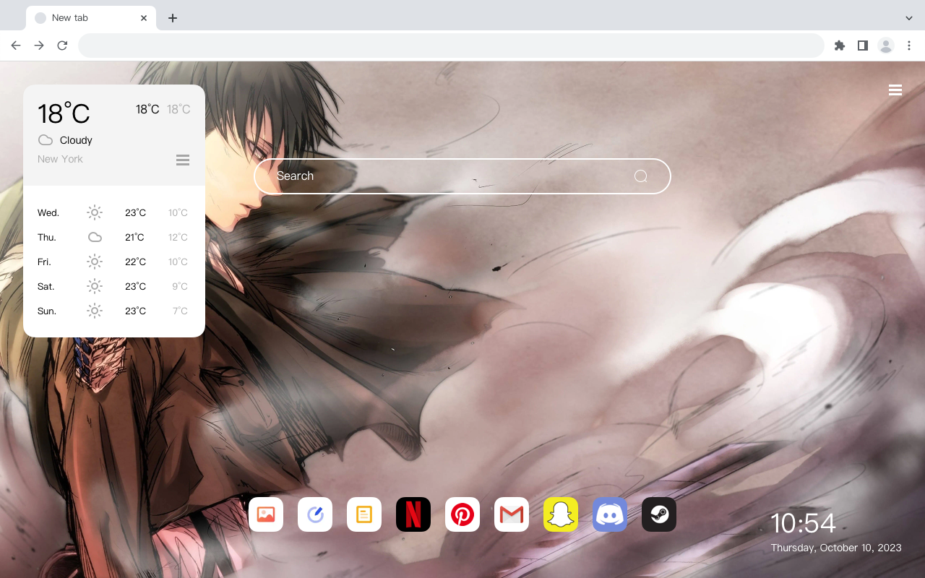
Task: Click the cloud icon beside Cloudy
Action: click(x=46, y=140)
